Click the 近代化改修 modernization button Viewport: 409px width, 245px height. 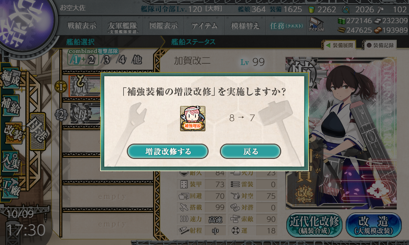(x=314, y=225)
